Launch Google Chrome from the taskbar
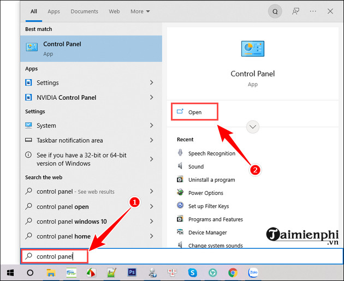Viewport: 344px width, 281px height. (233, 273)
